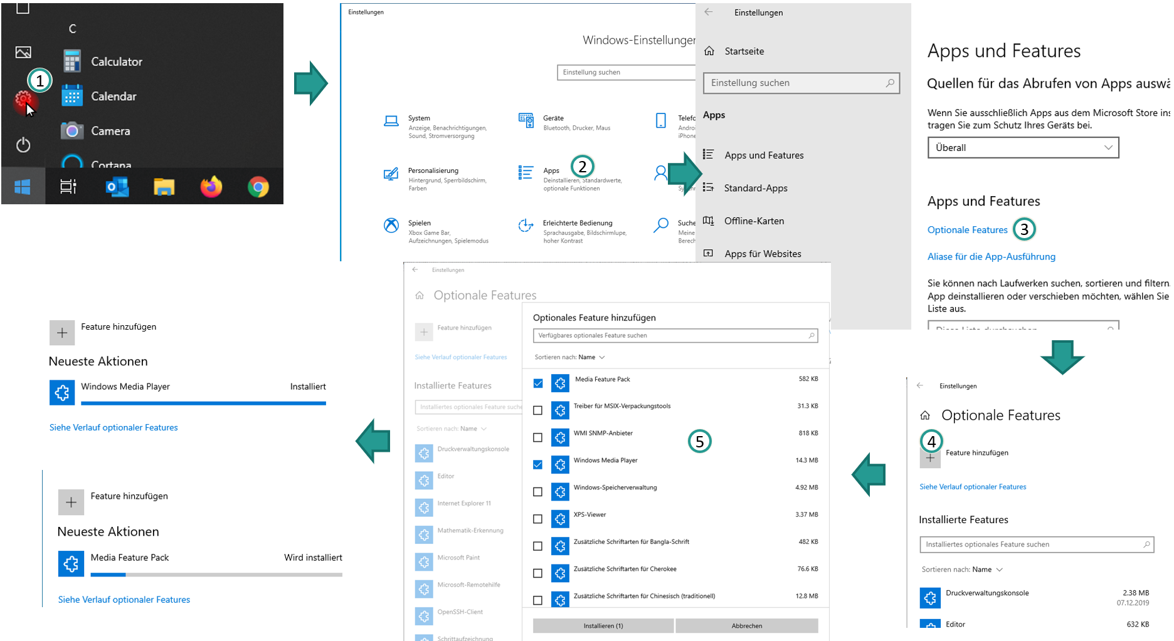Click the magnifier in the Apps sidebar search
This screenshot has width=1174, height=641.
tap(890, 83)
